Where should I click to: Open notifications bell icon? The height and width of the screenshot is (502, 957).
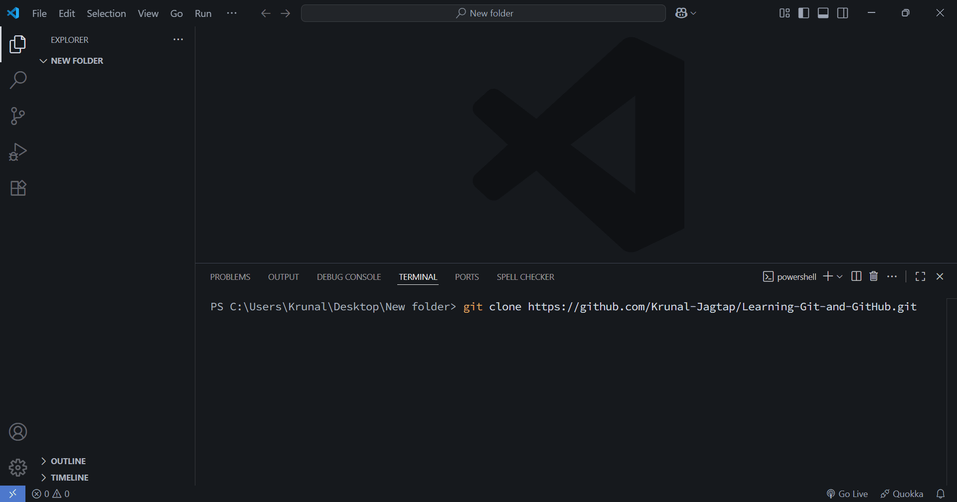tap(941, 494)
